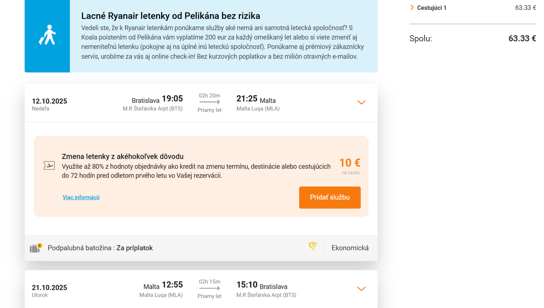Click the Spolu total price 63.33 €
Image resolution: width=544 pixels, height=308 pixels.
(x=522, y=38)
